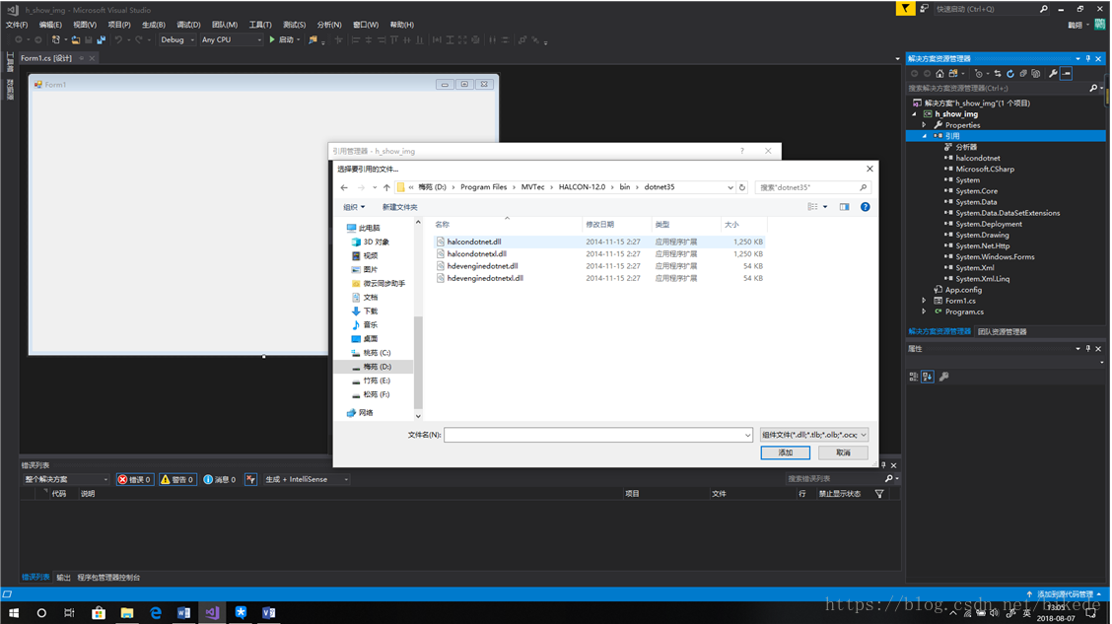The width and height of the screenshot is (1112, 624).
Task: Open the Debug configuration dropdown
Action: pyautogui.click(x=177, y=39)
